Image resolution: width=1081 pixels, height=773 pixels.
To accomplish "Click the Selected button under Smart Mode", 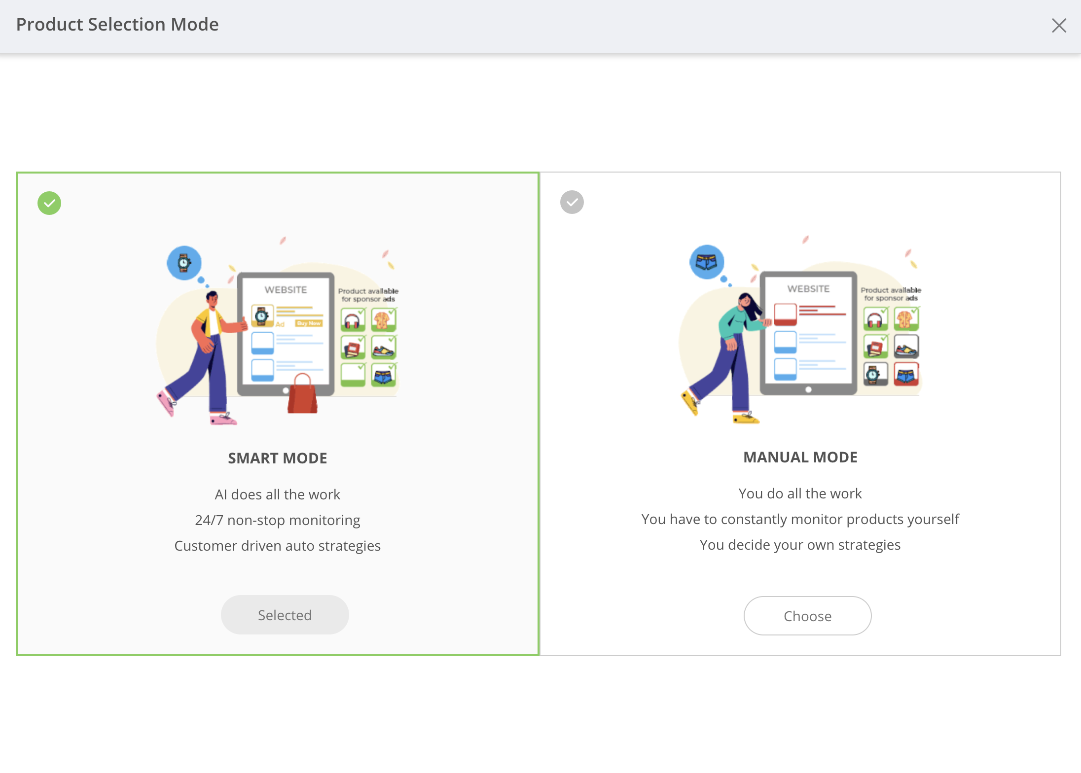I will pyautogui.click(x=285, y=615).
